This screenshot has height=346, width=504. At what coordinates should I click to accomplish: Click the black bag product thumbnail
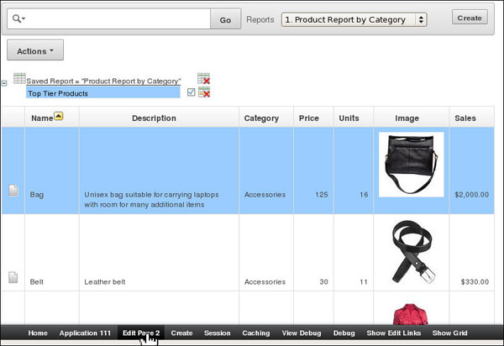tap(411, 165)
